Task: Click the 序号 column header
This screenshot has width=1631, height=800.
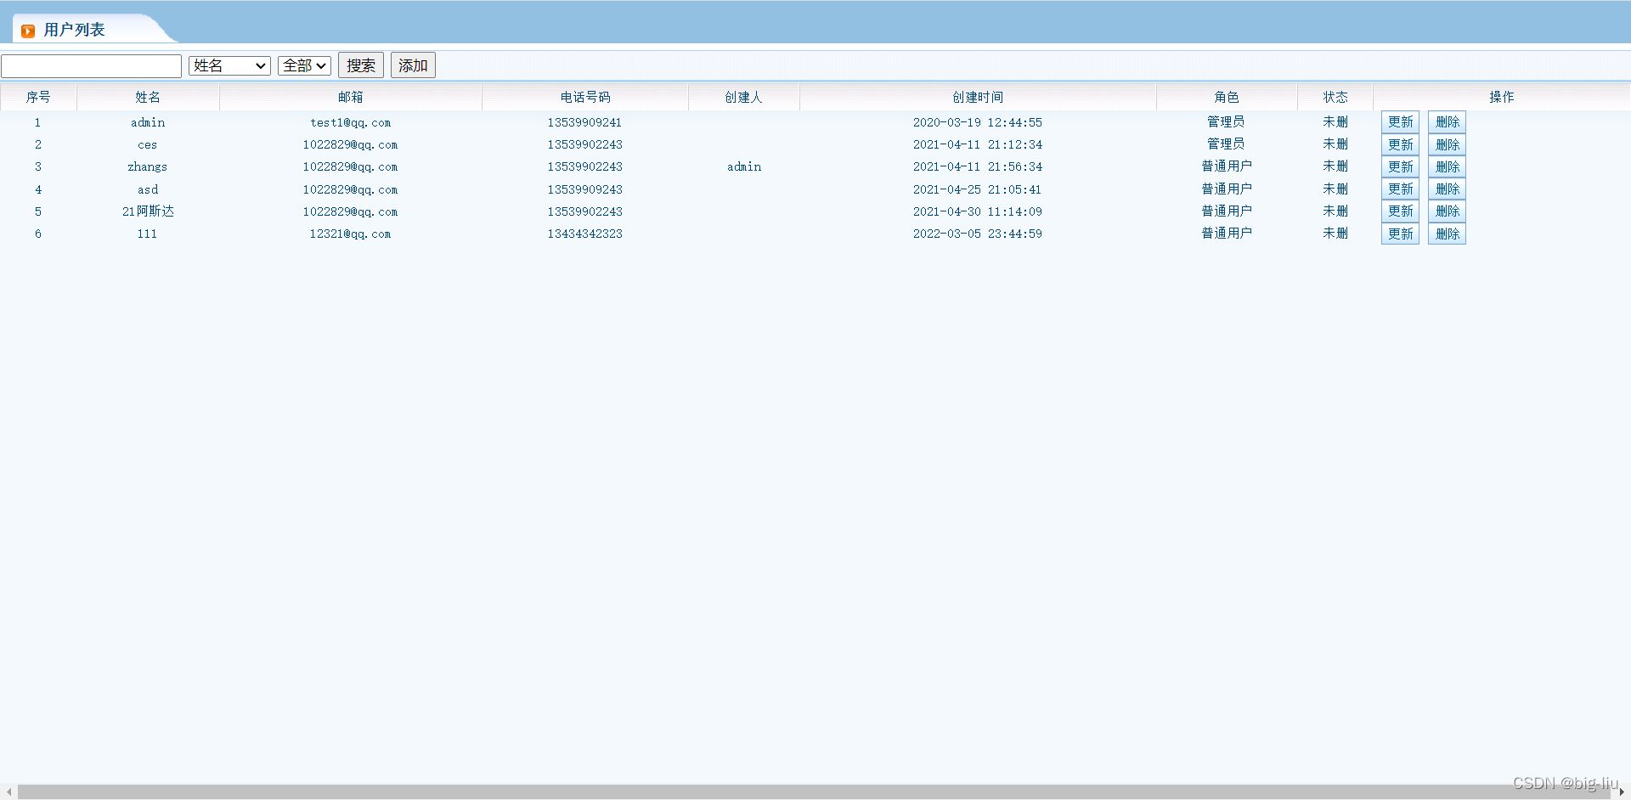Action: tap(38, 97)
